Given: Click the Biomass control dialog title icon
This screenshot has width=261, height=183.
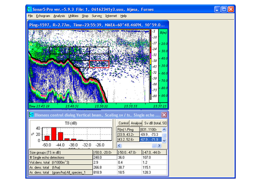Looking at the screenshot, I should coord(31,115).
